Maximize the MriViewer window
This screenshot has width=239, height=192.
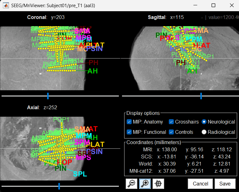click(213, 5)
